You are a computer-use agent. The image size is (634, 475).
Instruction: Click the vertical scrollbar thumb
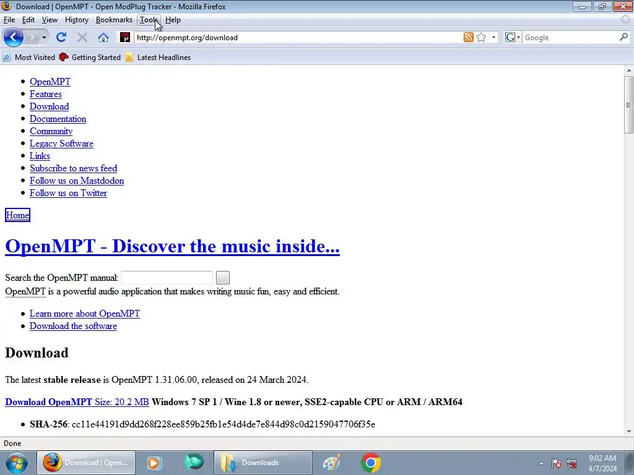click(x=629, y=105)
